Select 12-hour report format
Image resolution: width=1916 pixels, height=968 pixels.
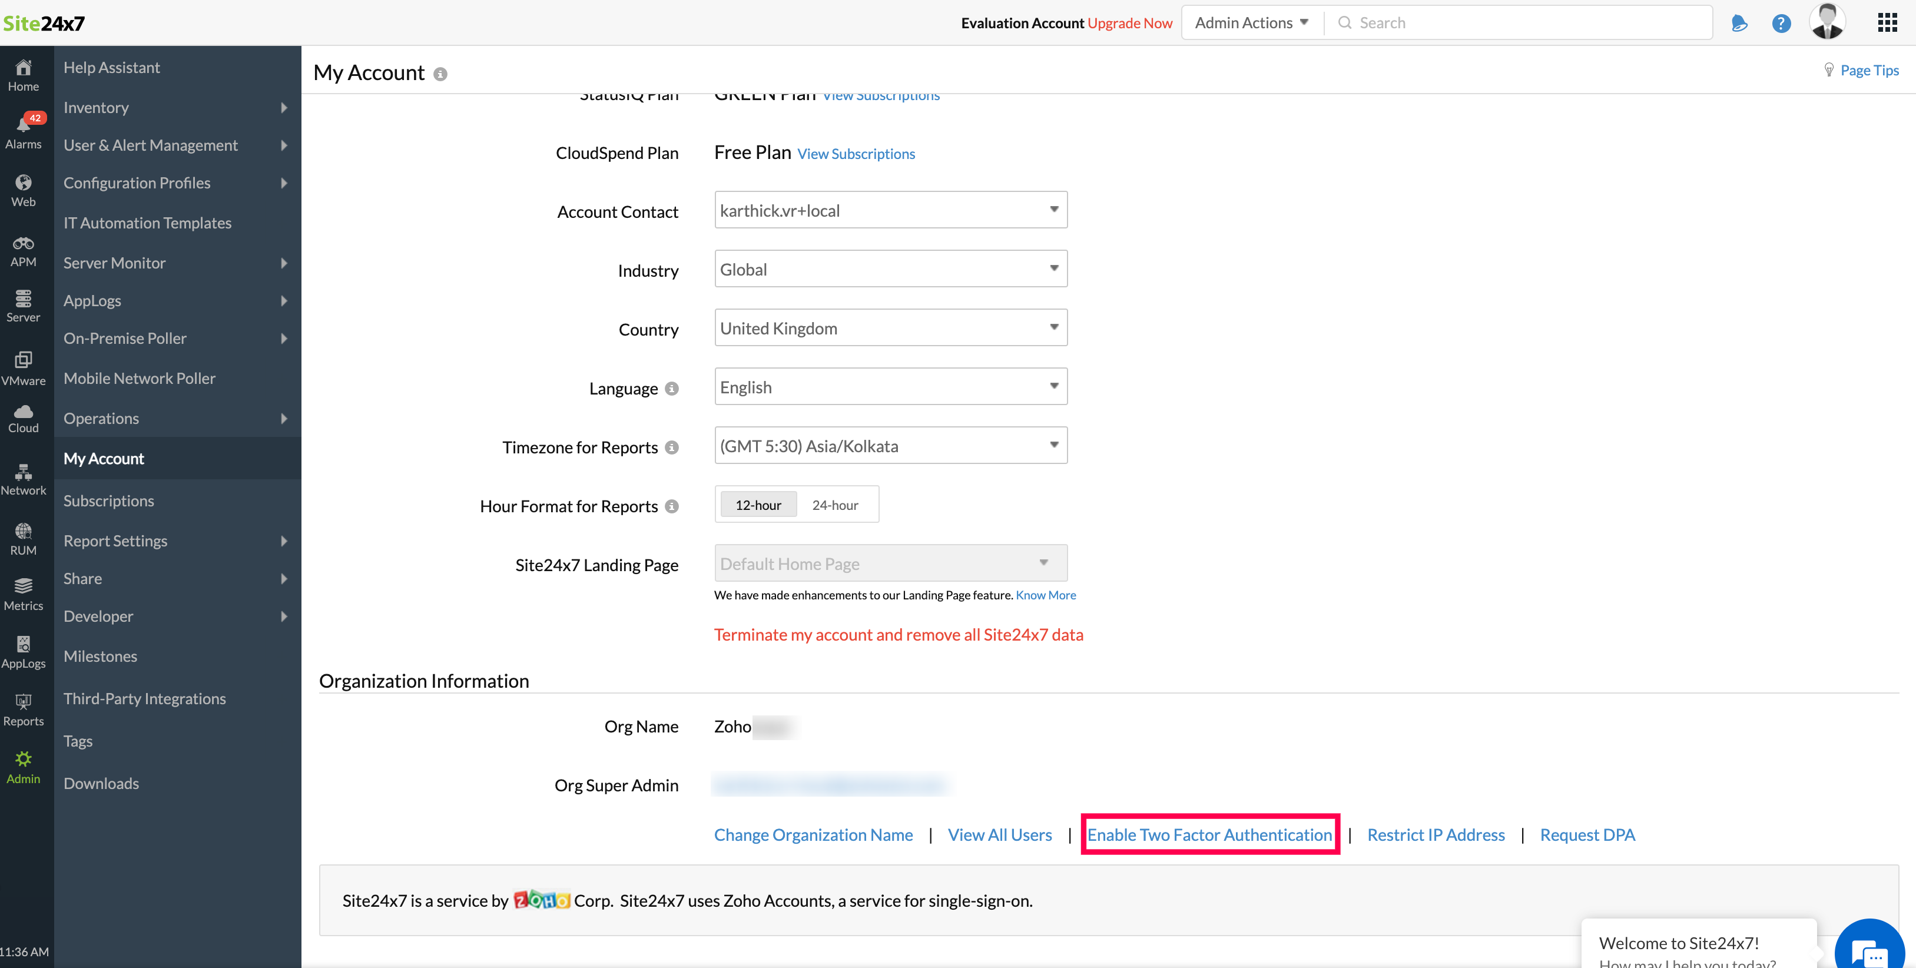point(758,505)
